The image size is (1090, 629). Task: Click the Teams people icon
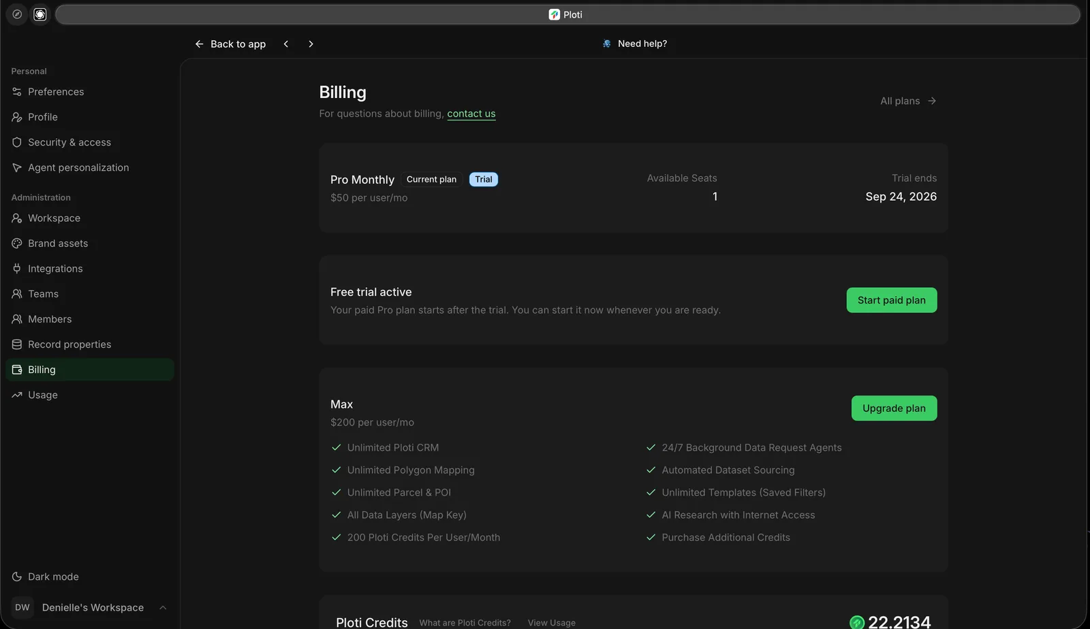pos(17,293)
